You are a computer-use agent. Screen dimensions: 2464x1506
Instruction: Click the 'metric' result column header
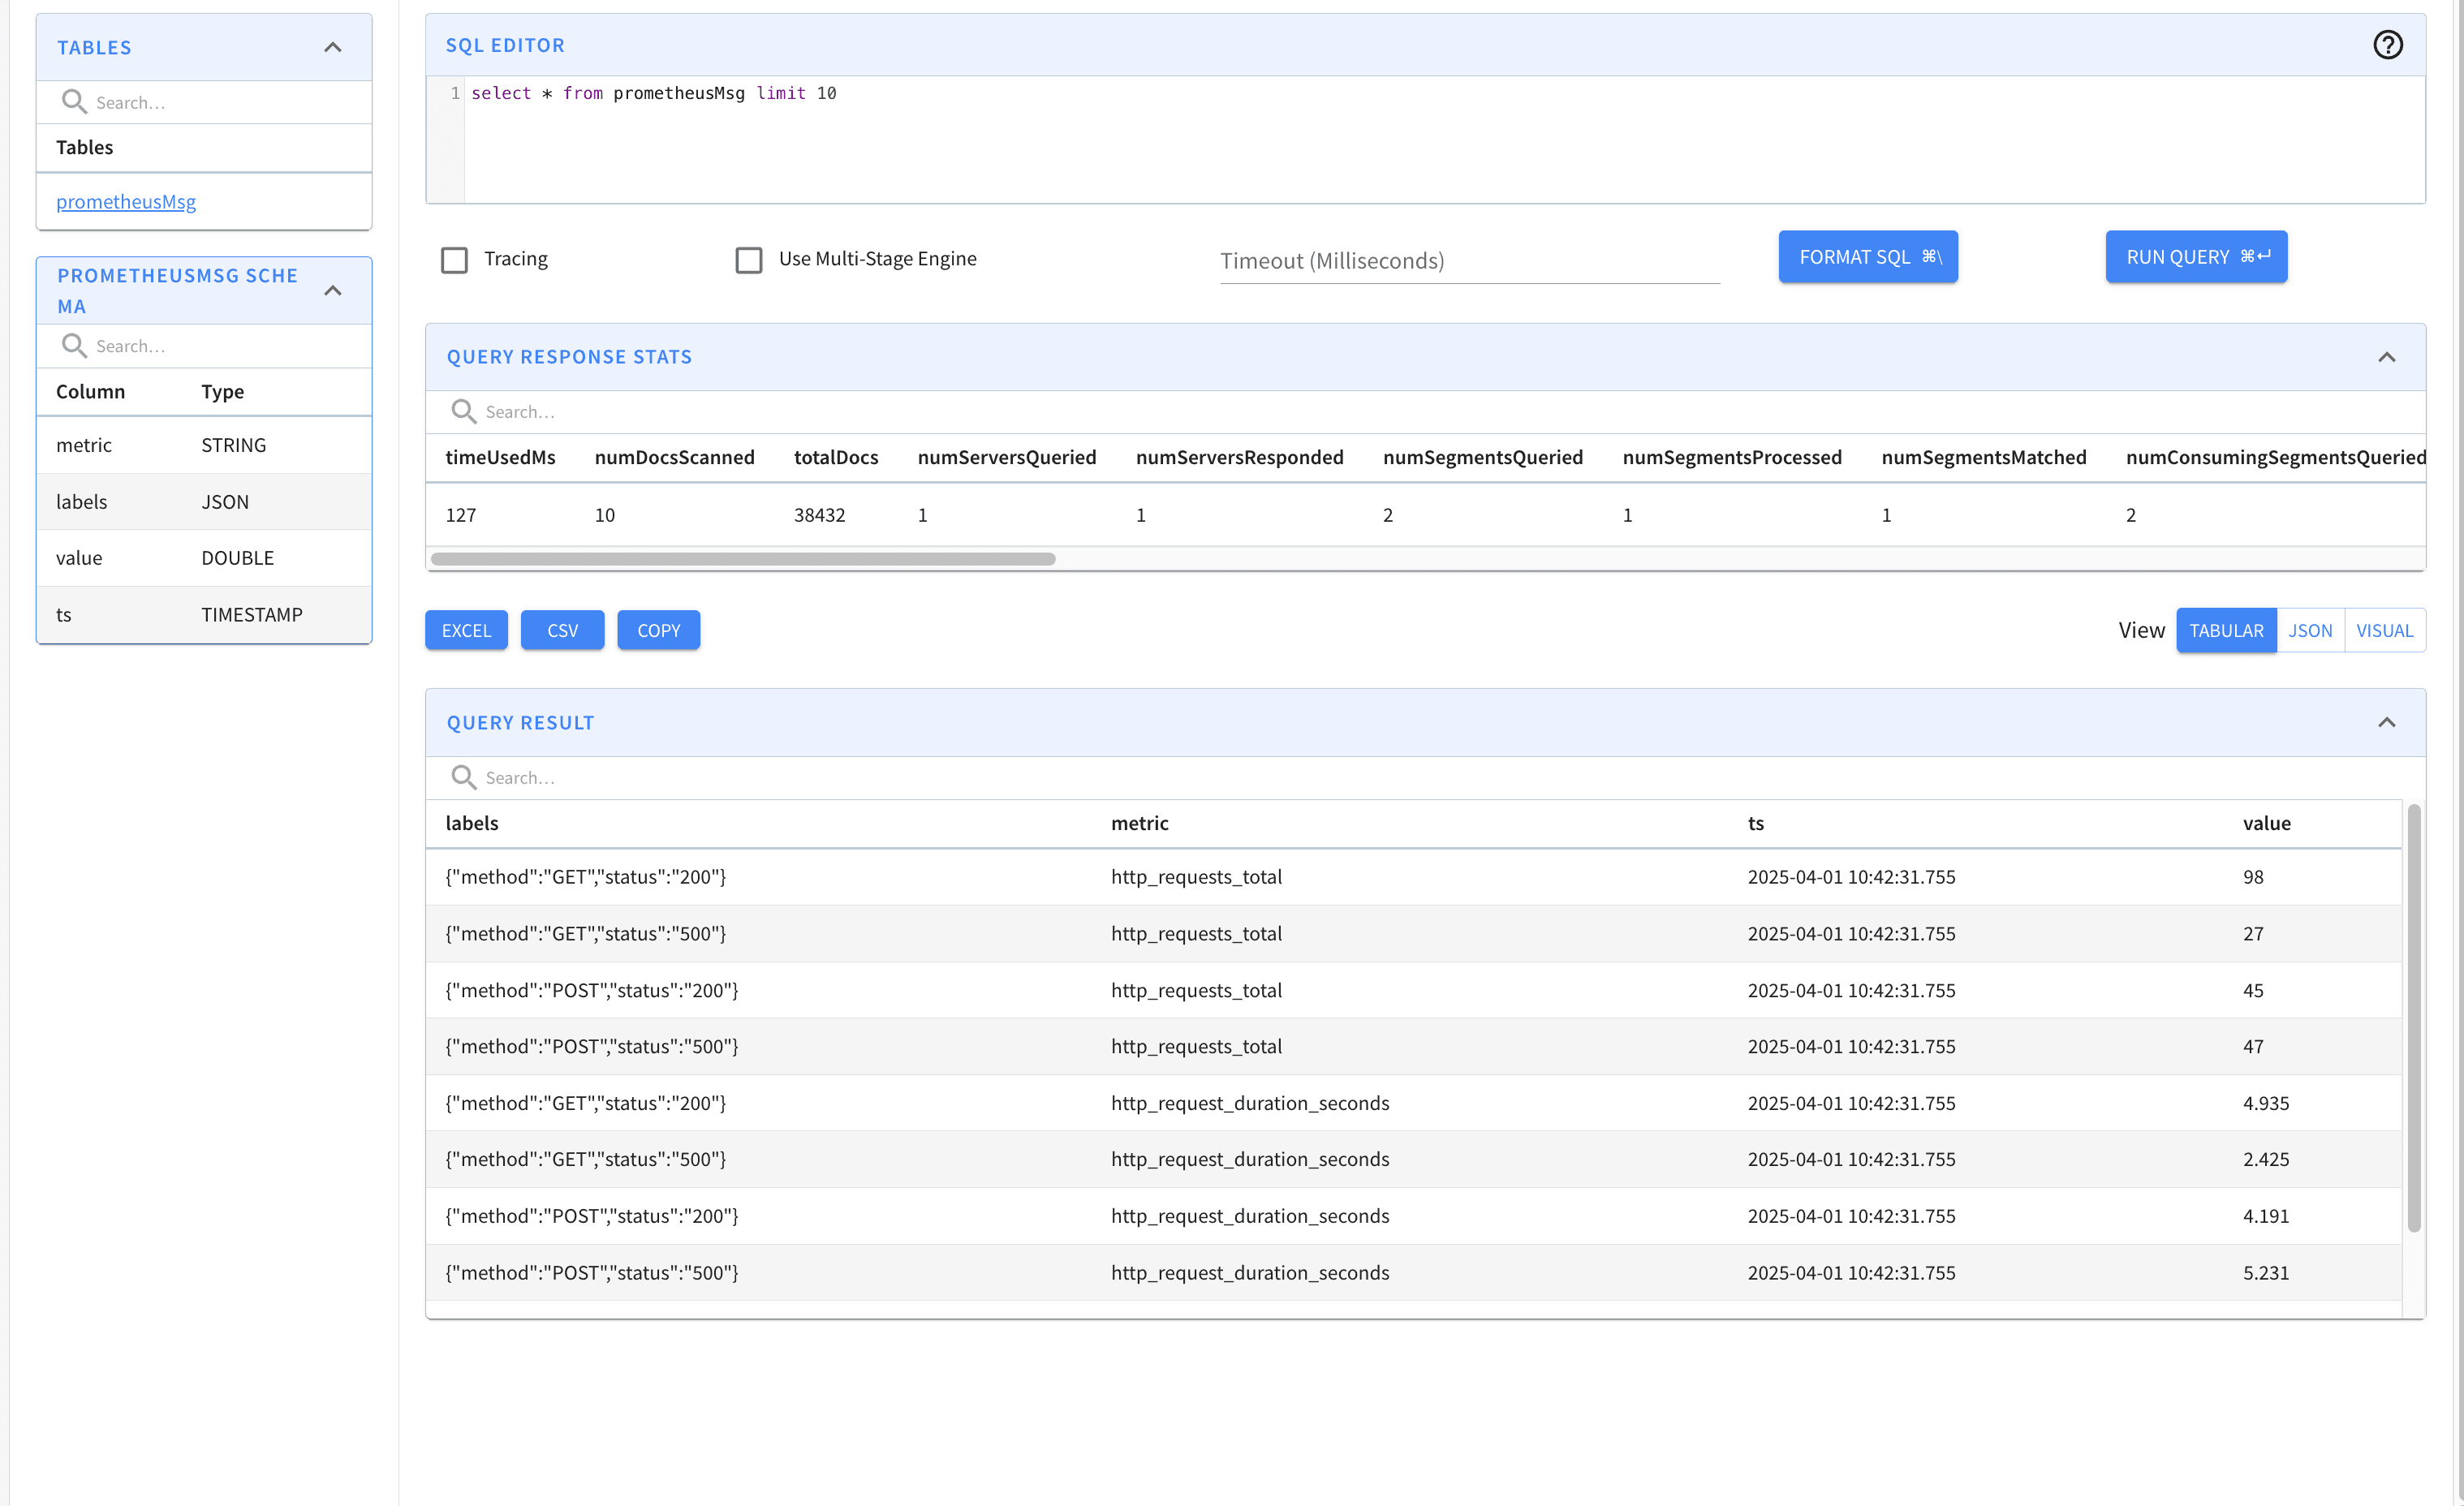[1140, 823]
